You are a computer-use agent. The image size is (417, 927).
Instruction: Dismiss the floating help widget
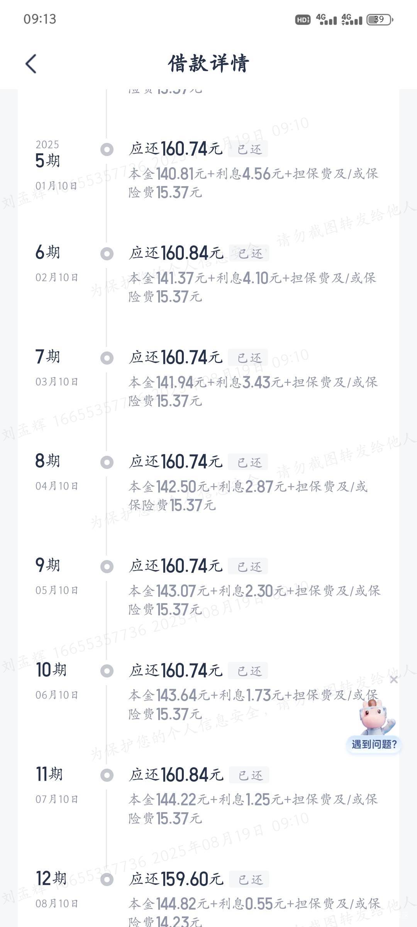tap(393, 679)
